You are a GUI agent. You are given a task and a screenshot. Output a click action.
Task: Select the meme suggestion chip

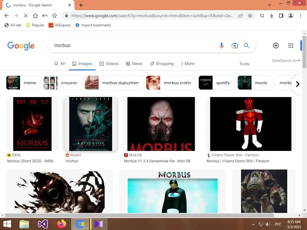[23, 83]
